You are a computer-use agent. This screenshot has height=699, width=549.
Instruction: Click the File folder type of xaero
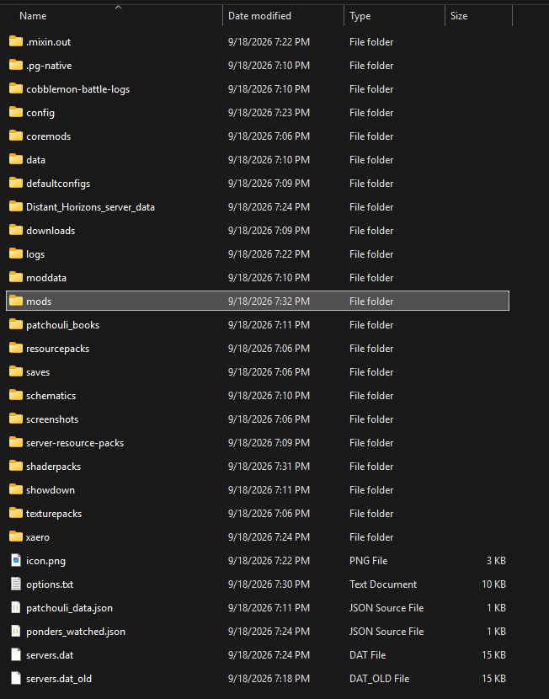tap(371, 536)
